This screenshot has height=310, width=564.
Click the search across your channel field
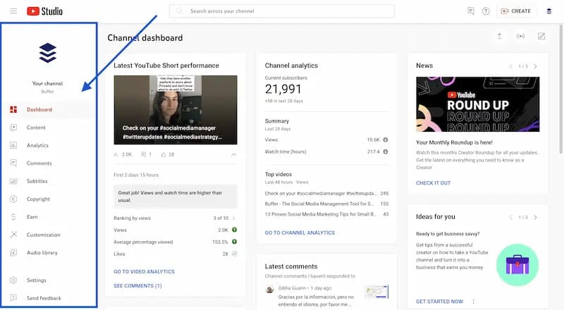tap(282, 11)
